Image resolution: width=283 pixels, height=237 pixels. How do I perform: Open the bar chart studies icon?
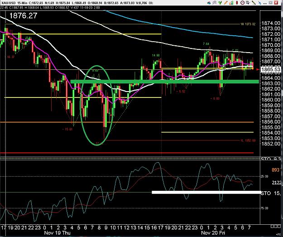pyautogui.click(x=231, y=3)
